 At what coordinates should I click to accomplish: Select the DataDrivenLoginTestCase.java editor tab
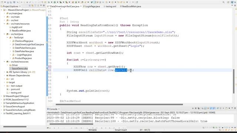64,6
